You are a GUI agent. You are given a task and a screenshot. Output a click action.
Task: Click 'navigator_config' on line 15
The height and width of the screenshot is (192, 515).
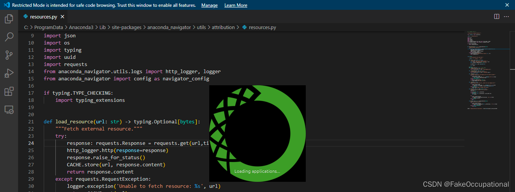(x=186, y=79)
